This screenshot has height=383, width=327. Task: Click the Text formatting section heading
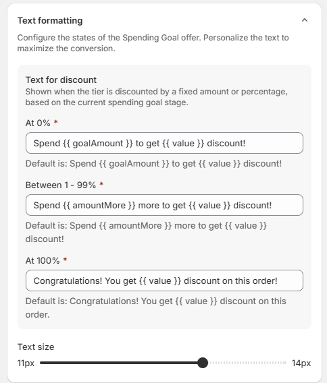point(50,20)
